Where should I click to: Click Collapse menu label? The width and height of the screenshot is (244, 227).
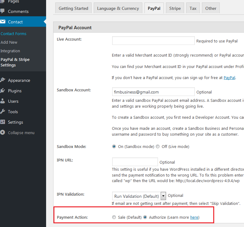21,133
